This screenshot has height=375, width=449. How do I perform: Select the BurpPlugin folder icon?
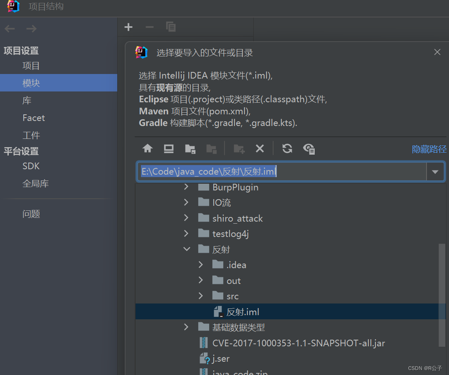point(204,187)
